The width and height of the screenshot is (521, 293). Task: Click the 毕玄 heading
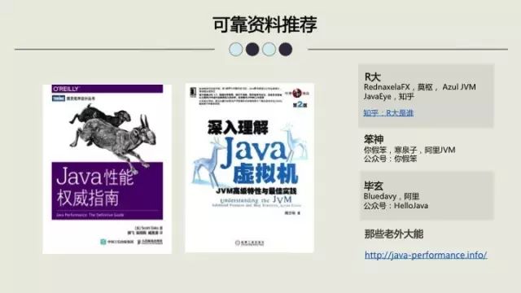[374, 186]
